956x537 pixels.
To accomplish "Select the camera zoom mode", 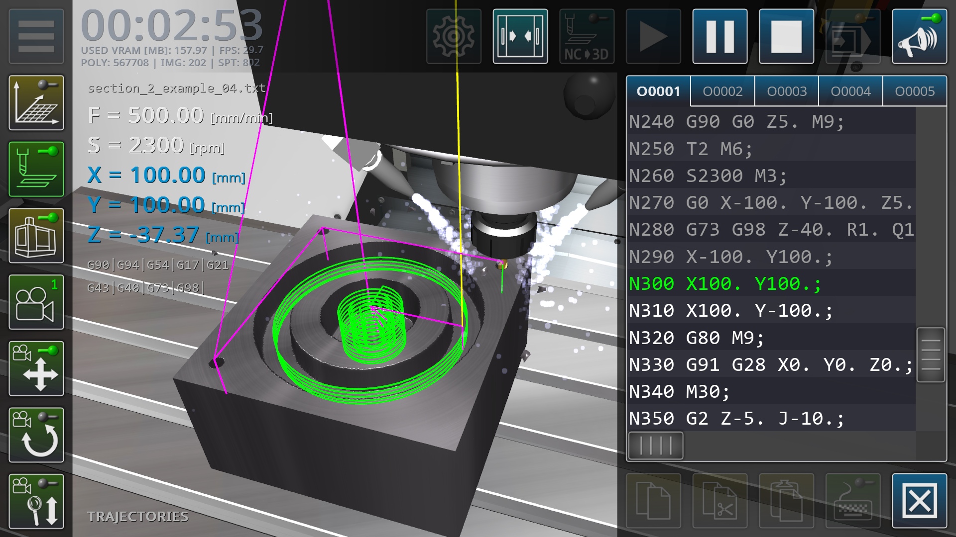I will coord(36,501).
